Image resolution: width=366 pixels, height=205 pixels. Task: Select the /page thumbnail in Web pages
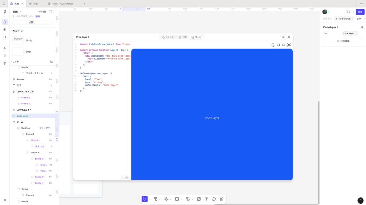18,52
